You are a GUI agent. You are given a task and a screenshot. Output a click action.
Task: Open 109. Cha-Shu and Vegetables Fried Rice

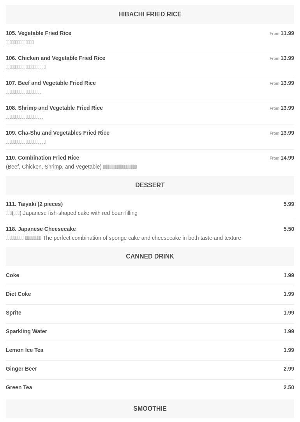click(150, 137)
